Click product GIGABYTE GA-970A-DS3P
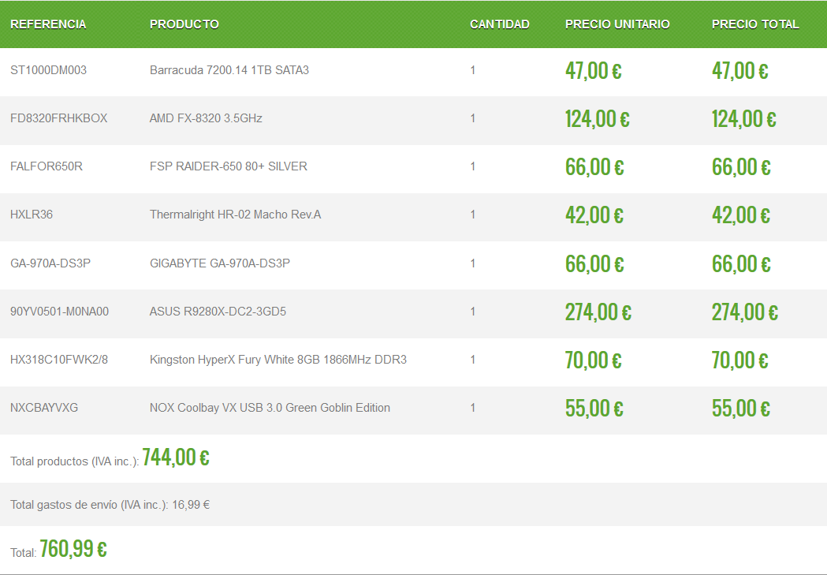The image size is (827, 575). 220,263
